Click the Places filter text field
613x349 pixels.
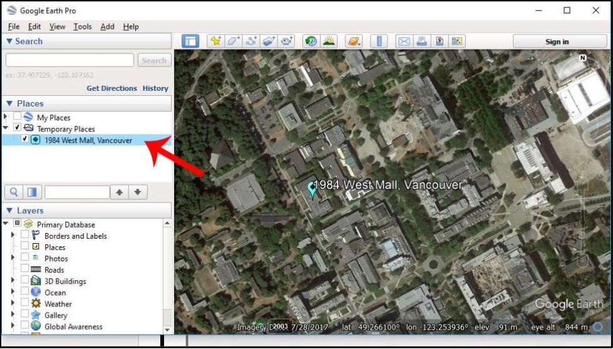(77, 192)
